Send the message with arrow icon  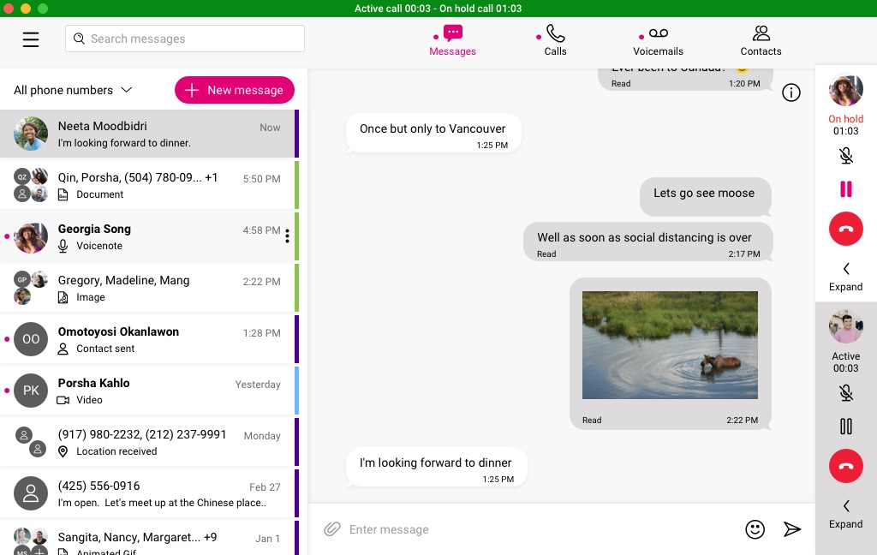tap(792, 529)
